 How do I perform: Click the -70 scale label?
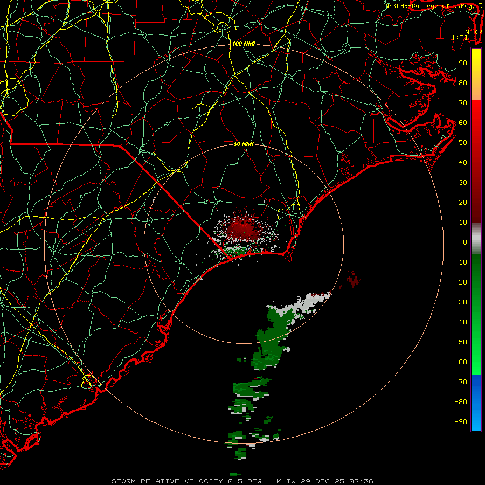pyautogui.click(x=461, y=382)
